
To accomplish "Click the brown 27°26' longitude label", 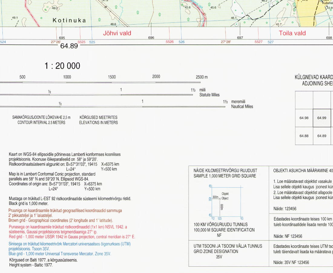I will (x=56, y=42).
